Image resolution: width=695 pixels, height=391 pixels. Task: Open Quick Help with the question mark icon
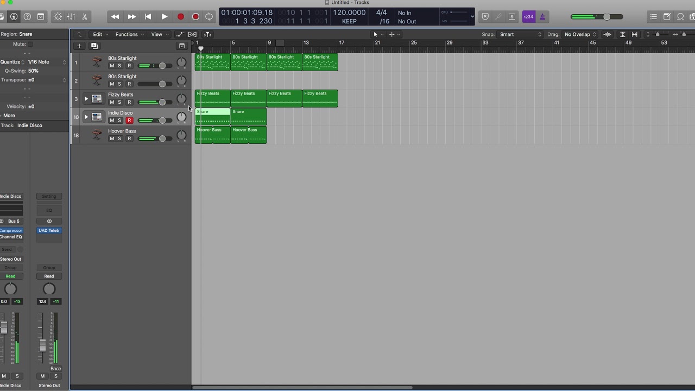point(27,17)
